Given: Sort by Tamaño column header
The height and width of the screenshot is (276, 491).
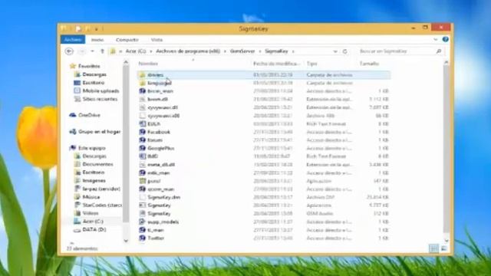Looking at the screenshot, I should click(370, 64).
